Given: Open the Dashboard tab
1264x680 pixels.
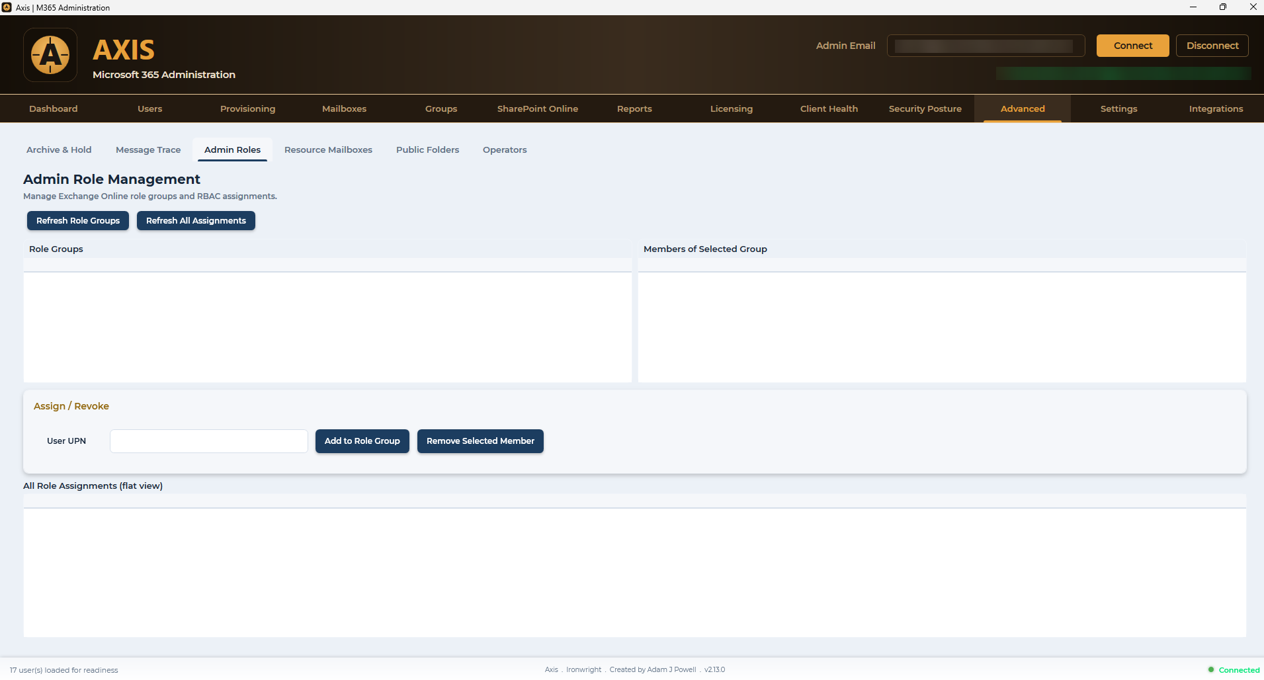Looking at the screenshot, I should pos(54,108).
